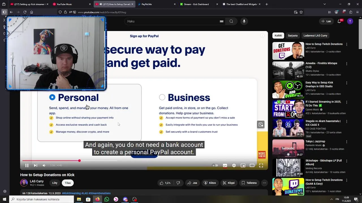Skip to the next video
The height and width of the screenshot is (203, 362).
coord(35,166)
